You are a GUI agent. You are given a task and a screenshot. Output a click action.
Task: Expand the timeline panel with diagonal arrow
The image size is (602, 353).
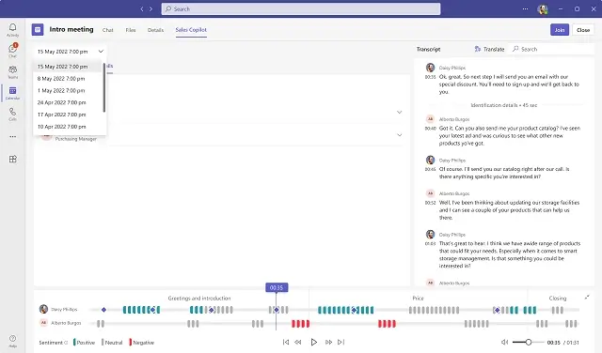[x=587, y=297]
